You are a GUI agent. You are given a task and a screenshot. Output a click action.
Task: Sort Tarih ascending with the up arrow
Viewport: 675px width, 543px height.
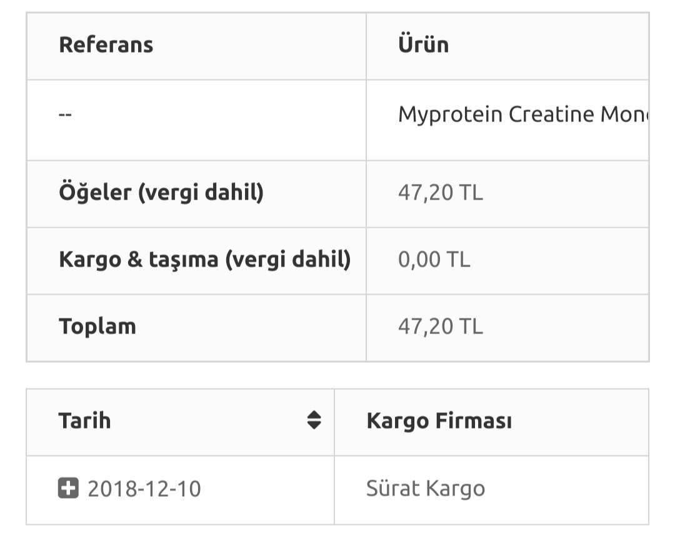point(314,415)
